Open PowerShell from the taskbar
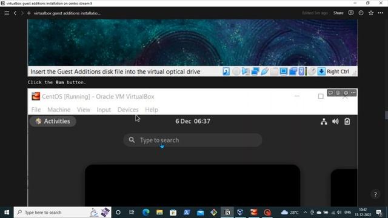This screenshot has width=388, height=218. pyautogui.click(x=187, y=213)
